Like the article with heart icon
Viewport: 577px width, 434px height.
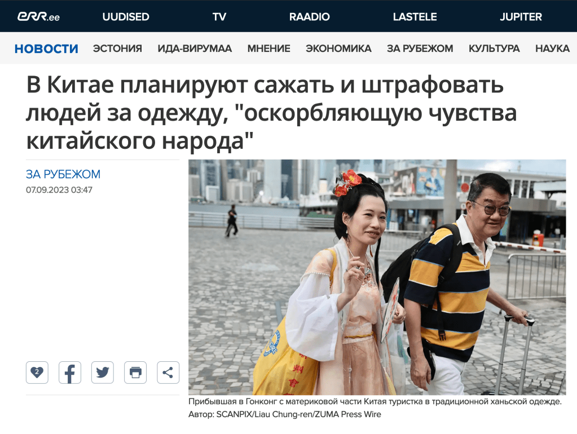tap(37, 373)
